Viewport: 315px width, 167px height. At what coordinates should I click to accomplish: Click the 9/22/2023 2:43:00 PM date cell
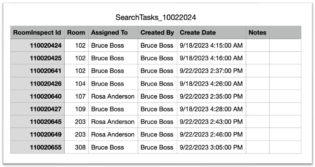[x=211, y=122]
